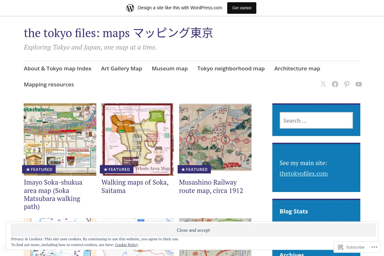This screenshot has width=384, height=256.
Task: Open About & Tokyo map Index menu item
Action: [x=58, y=68]
